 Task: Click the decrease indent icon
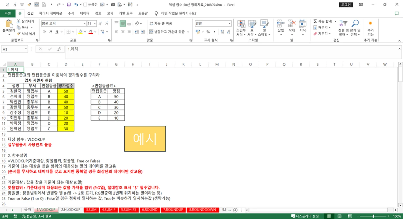coord(137,32)
